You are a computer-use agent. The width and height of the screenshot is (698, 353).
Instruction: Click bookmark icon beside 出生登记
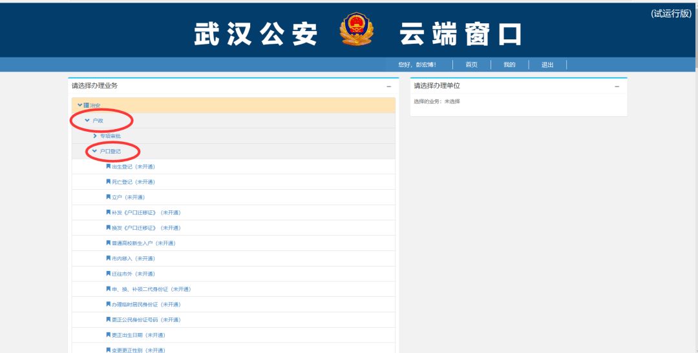tap(109, 166)
